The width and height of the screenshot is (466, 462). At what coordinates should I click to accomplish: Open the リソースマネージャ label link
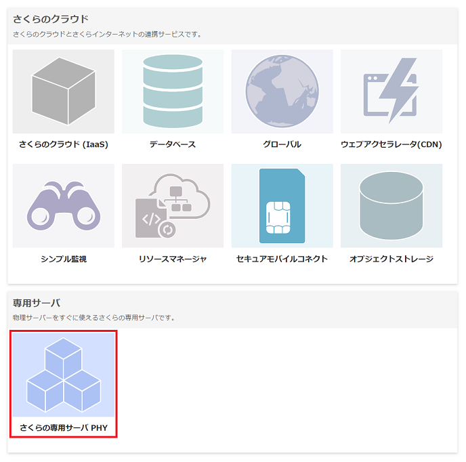pyautogui.click(x=173, y=259)
